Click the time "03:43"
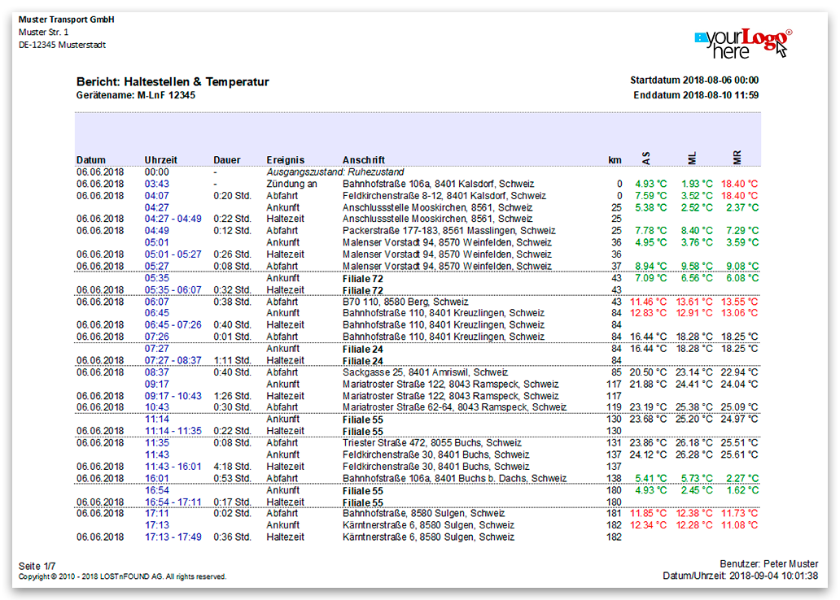The image size is (840, 600). click(x=157, y=184)
